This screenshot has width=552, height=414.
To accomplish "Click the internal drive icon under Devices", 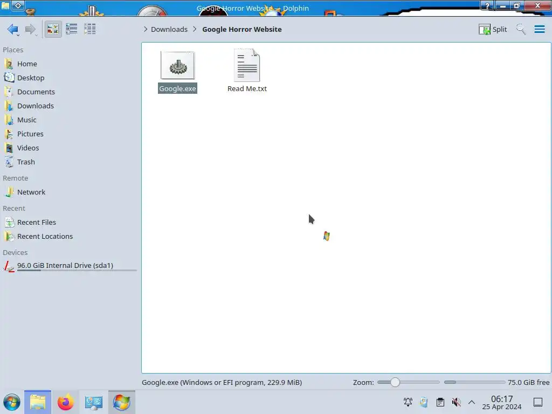I will click(9, 266).
